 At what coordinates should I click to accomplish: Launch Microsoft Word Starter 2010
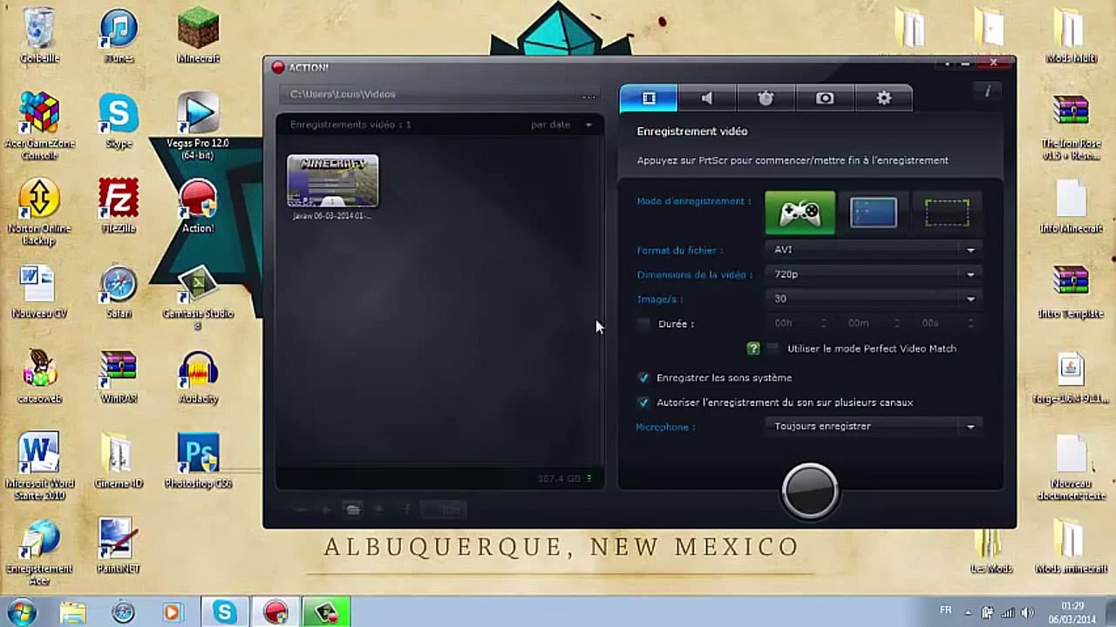pos(39,468)
